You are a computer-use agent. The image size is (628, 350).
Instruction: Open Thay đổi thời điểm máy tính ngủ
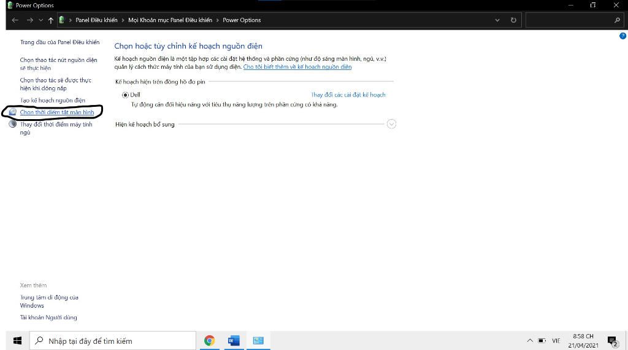[x=56, y=128]
